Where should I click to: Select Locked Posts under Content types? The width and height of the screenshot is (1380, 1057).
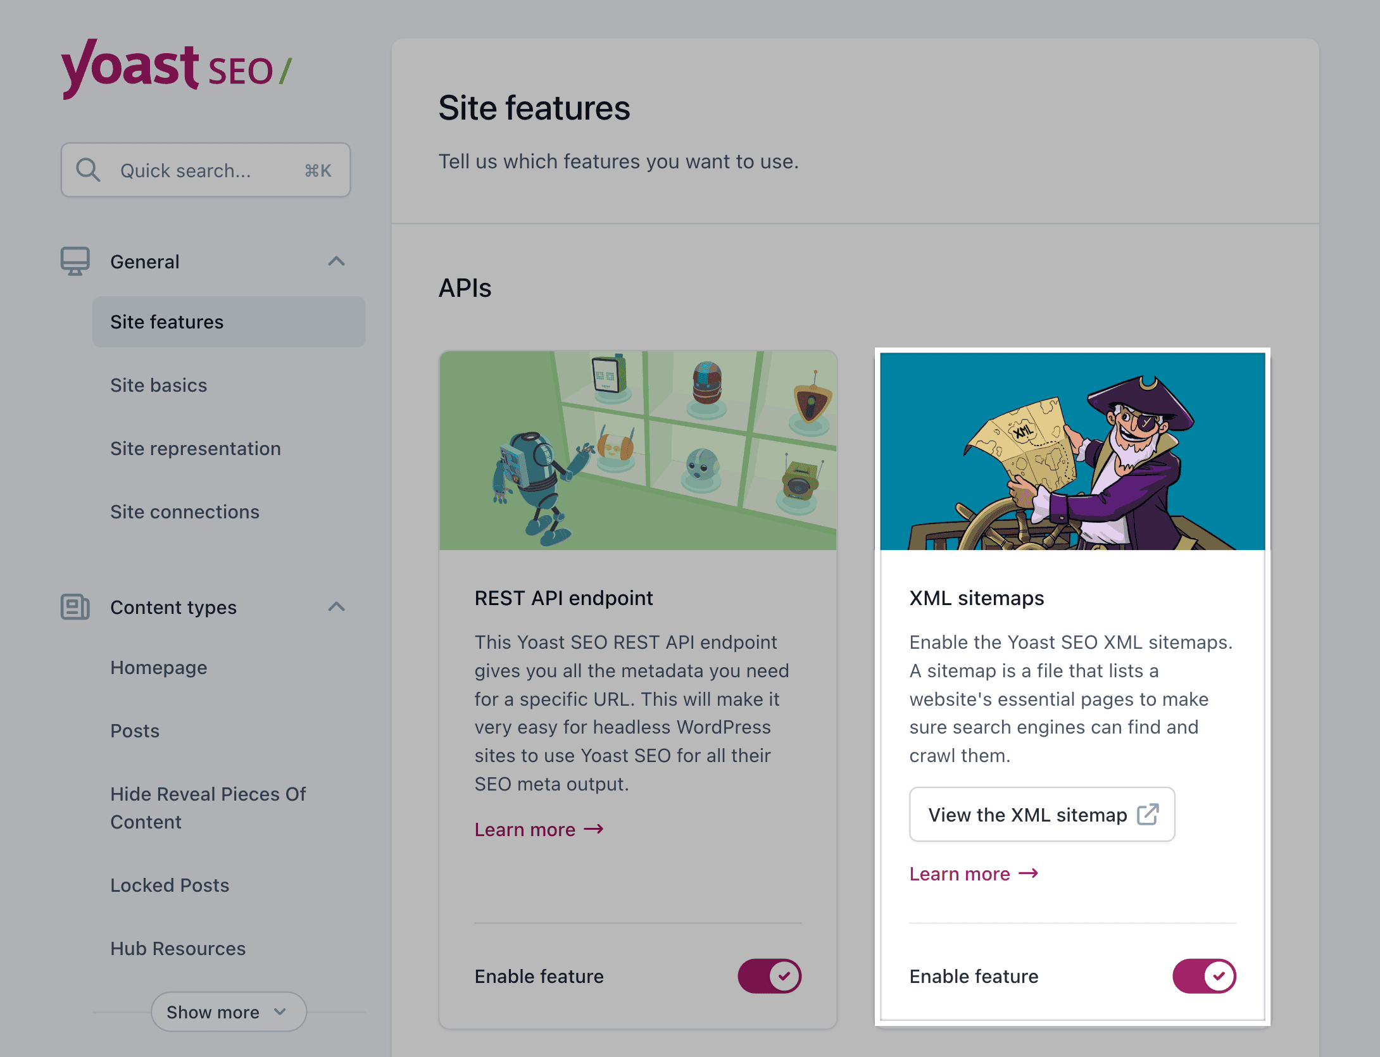pyautogui.click(x=170, y=885)
